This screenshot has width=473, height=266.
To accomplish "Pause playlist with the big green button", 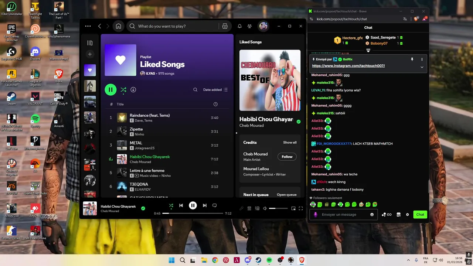I will [110, 90].
